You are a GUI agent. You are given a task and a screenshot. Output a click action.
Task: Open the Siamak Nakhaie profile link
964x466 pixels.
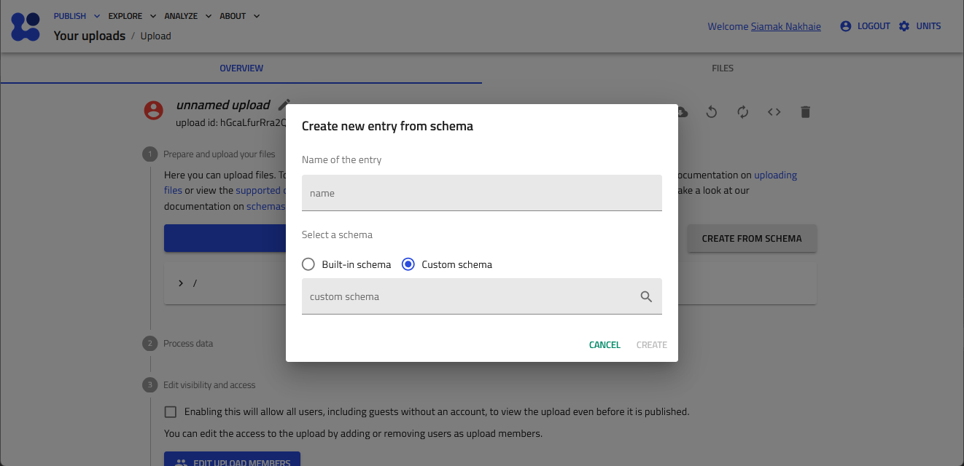(x=785, y=27)
